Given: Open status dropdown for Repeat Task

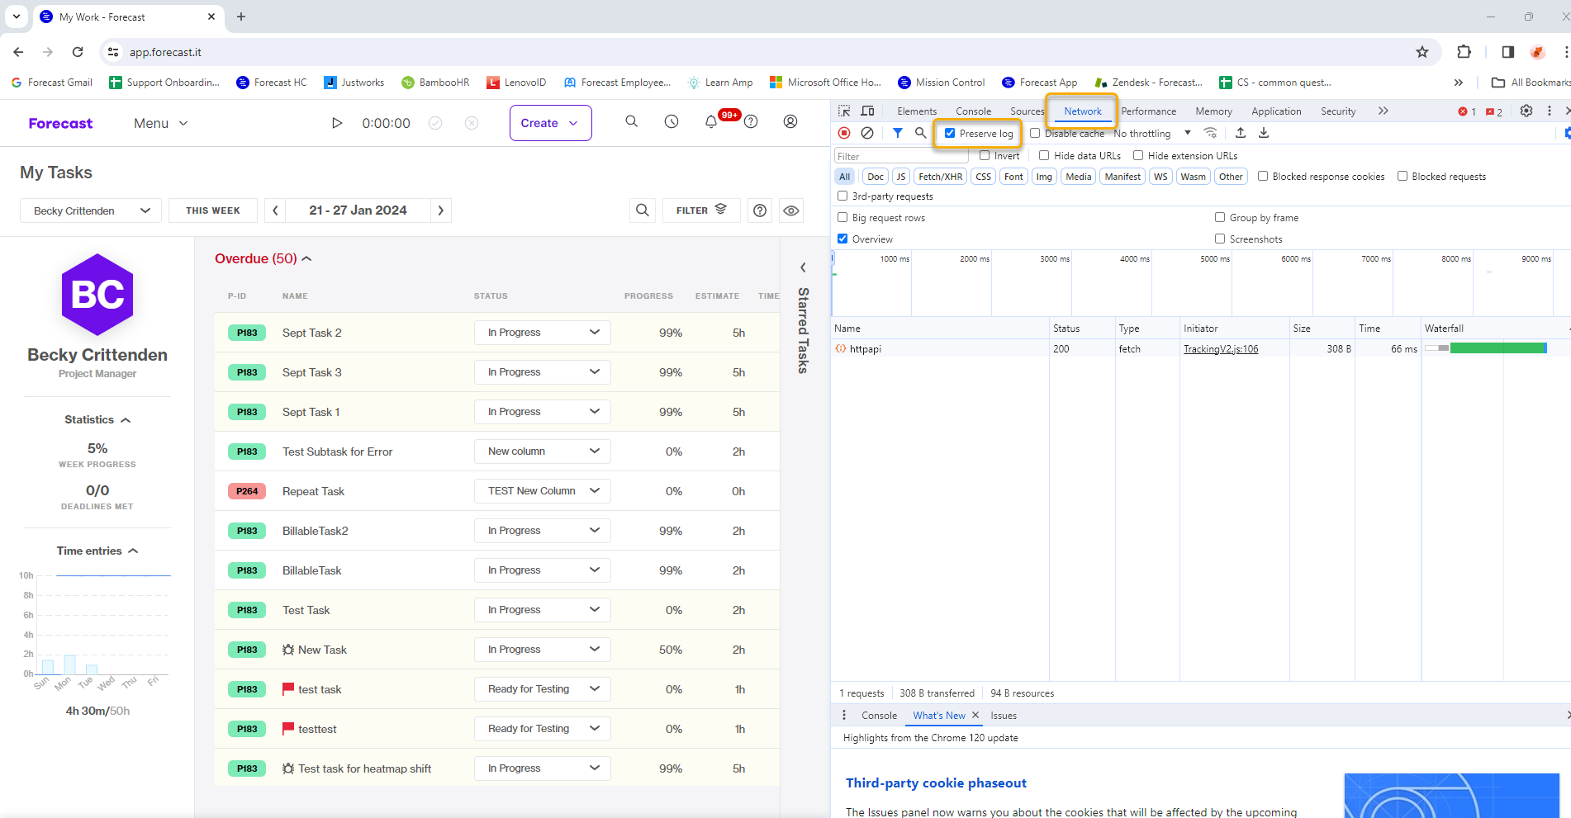Looking at the screenshot, I should pyautogui.click(x=543, y=491).
